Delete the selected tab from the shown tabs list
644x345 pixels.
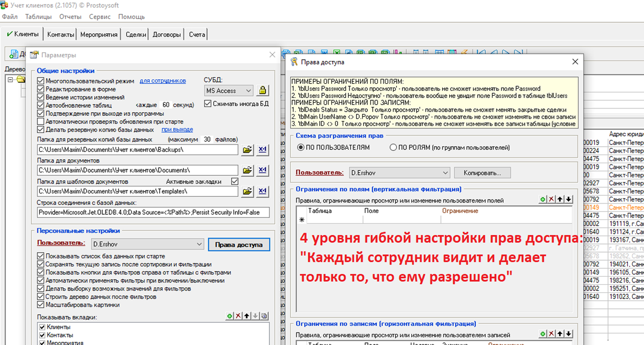[238, 316]
